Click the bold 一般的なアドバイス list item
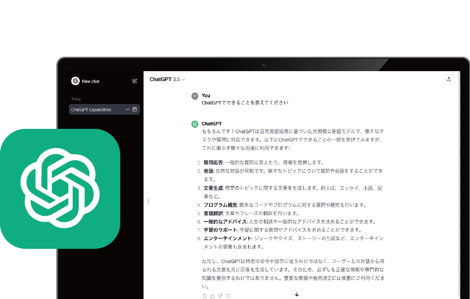Screen dimensions: 470x299 225,222
